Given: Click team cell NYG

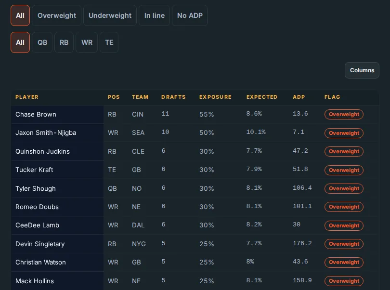Looking at the screenshot, I should point(139,244).
